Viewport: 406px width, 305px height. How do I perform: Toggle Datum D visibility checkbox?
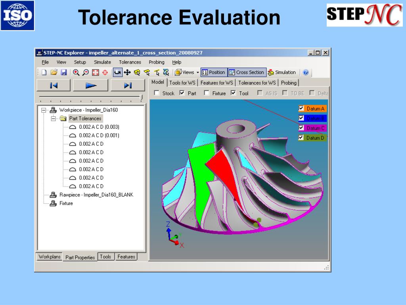point(301,137)
